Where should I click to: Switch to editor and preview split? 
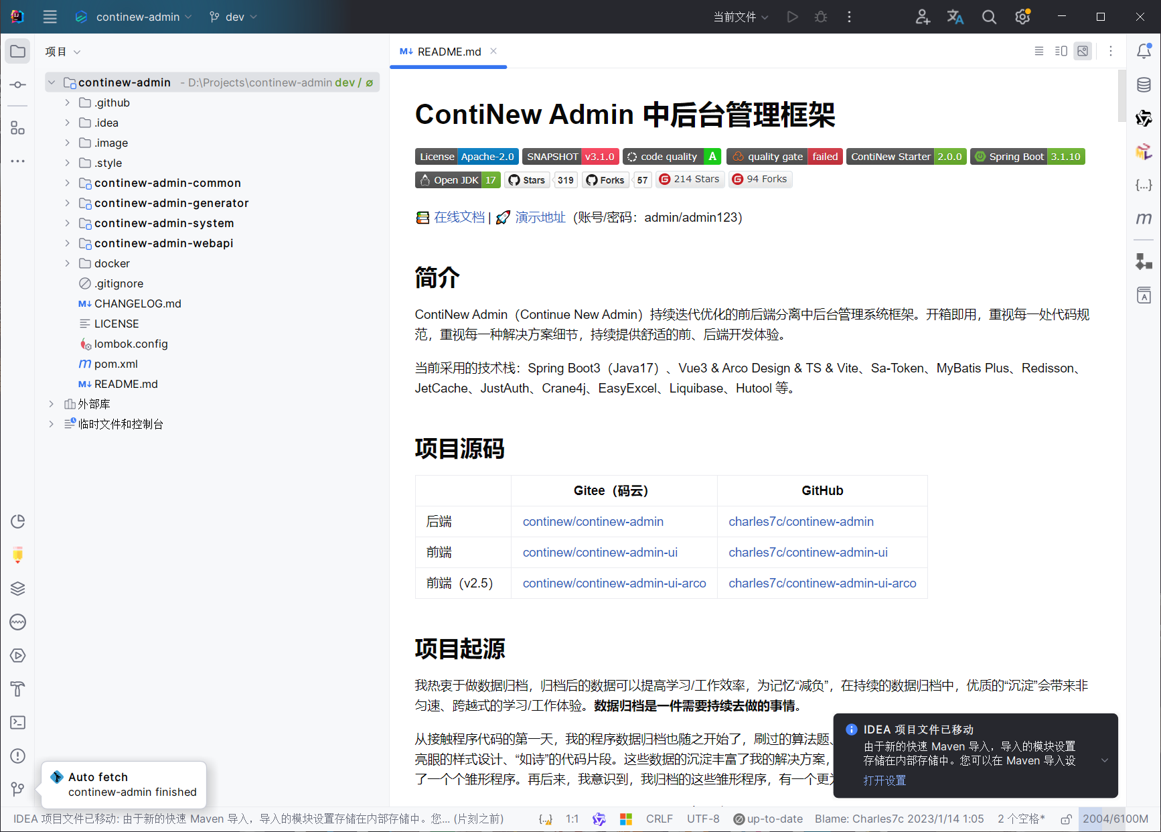(x=1061, y=51)
